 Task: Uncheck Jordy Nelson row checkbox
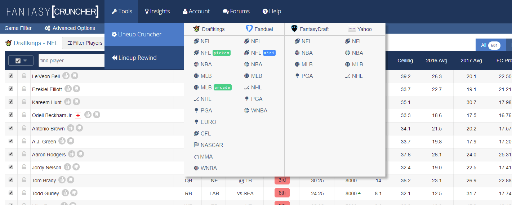11,167
